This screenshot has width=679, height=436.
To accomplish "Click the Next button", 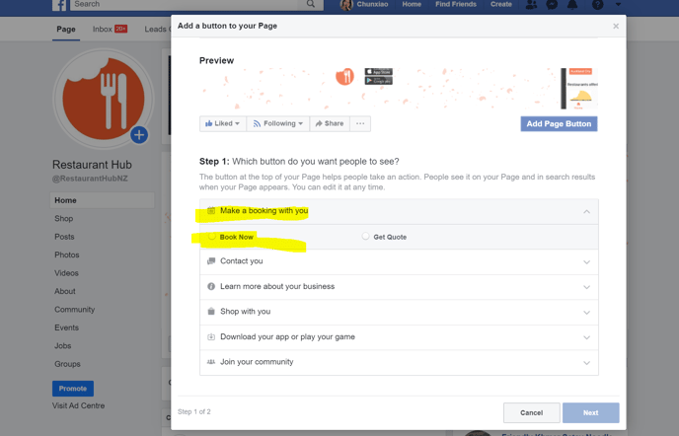I will coord(590,412).
